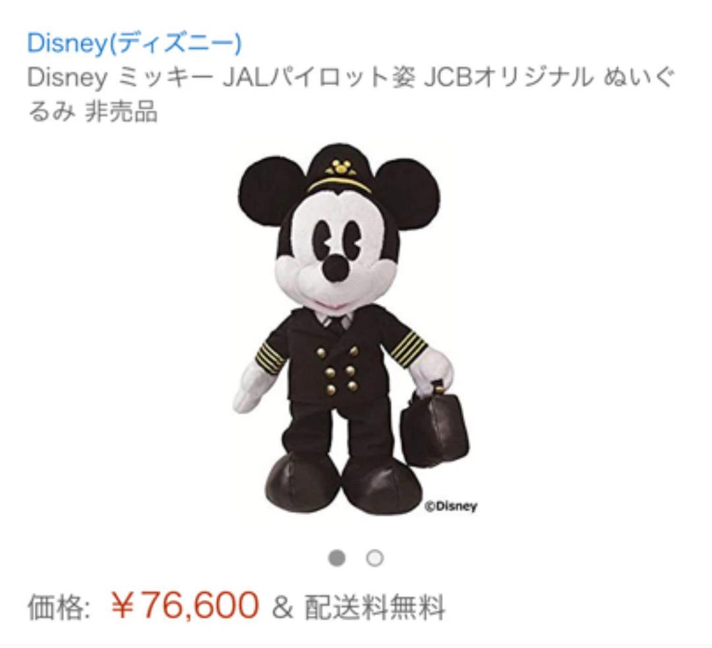Switch to the second product image dot

[375, 558]
